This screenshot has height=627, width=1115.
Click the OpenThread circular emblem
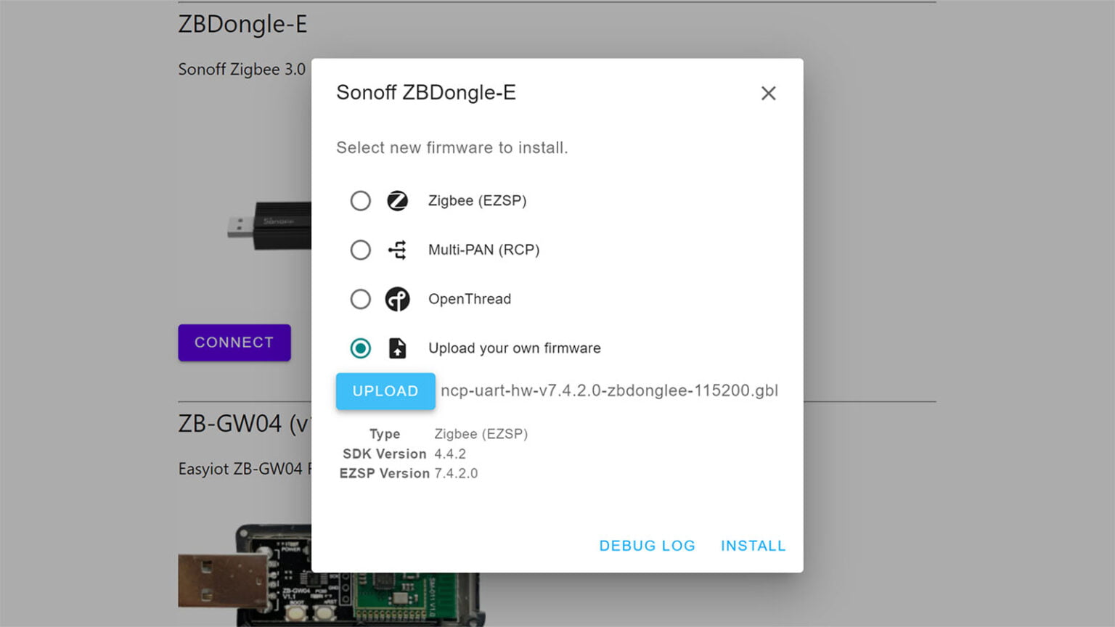coord(398,299)
